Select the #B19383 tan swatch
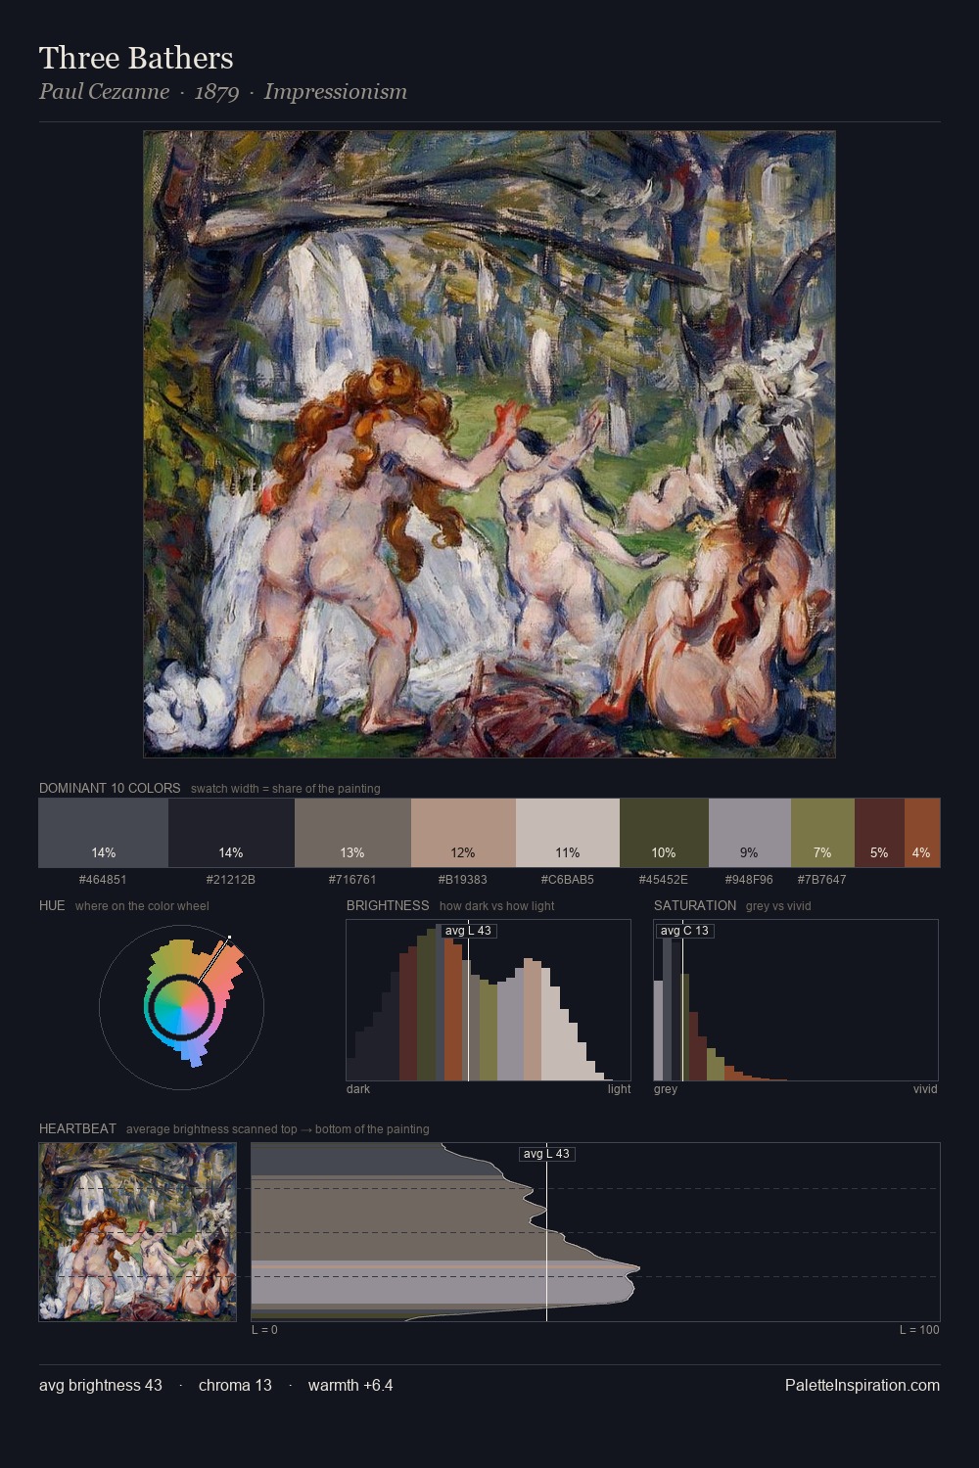Screen dimensions: 979x1468 tap(463, 833)
